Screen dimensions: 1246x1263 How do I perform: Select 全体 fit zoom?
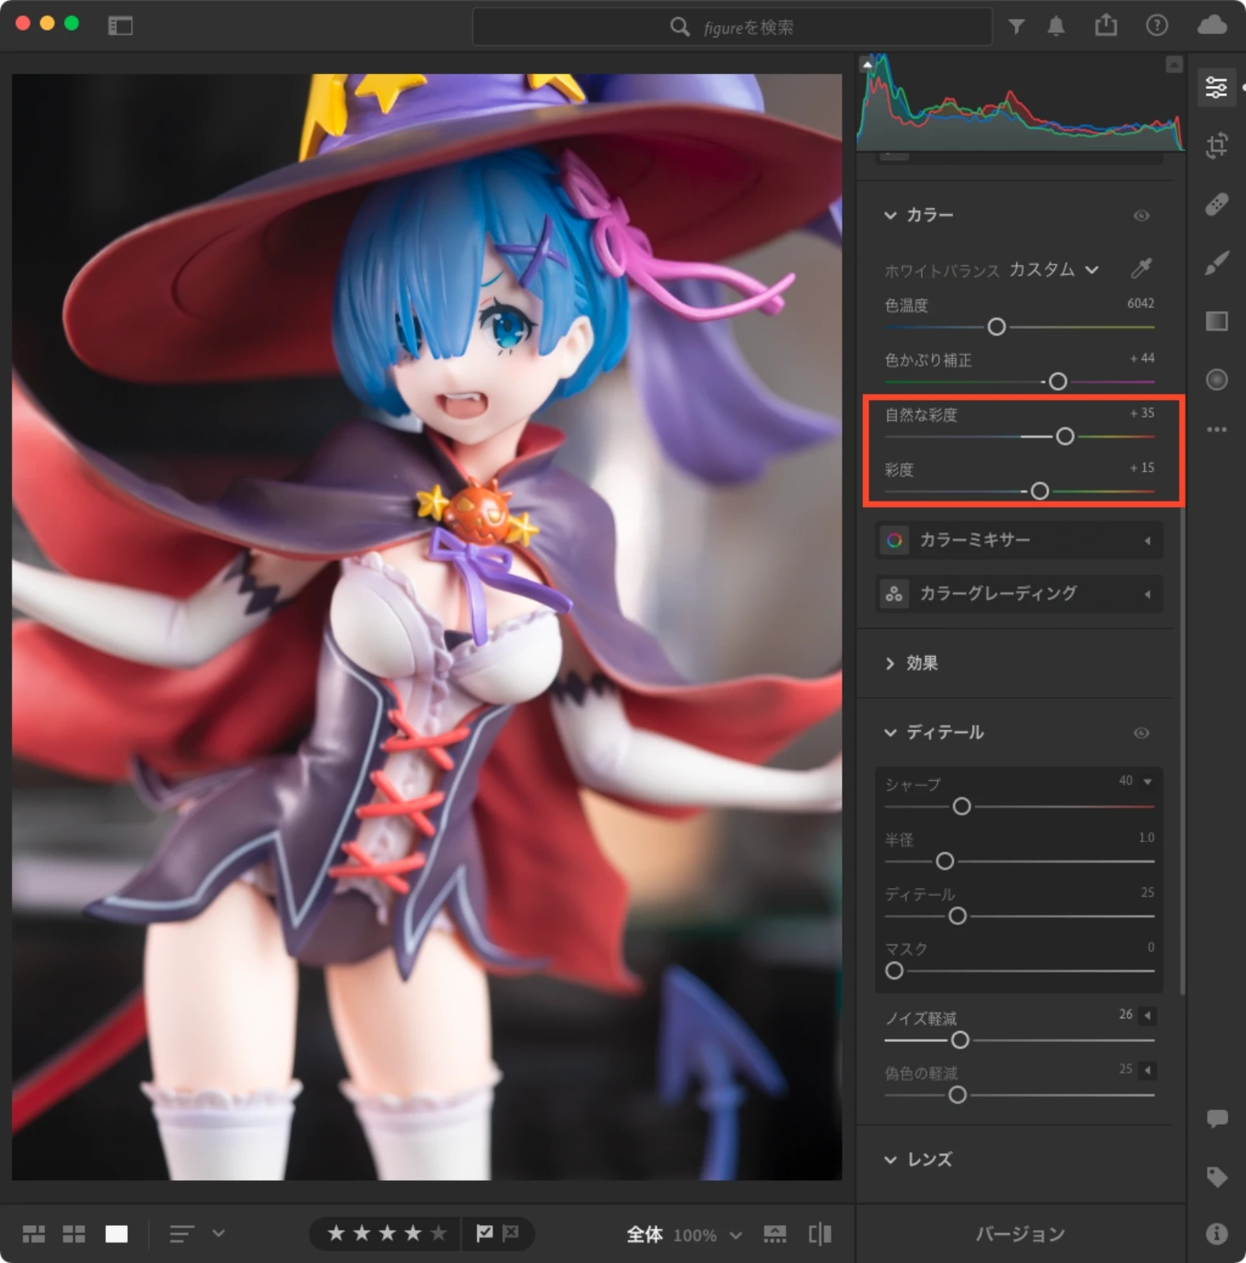644,1235
